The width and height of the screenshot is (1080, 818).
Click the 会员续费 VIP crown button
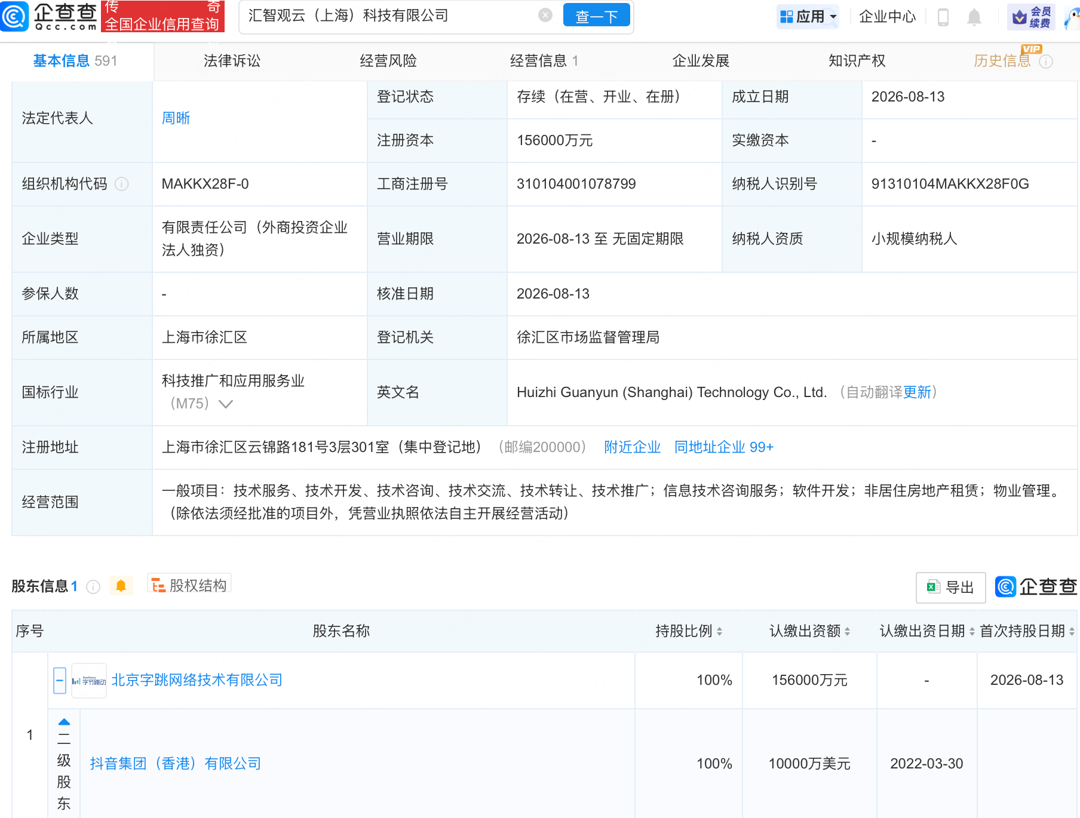click(x=1031, y=17)
